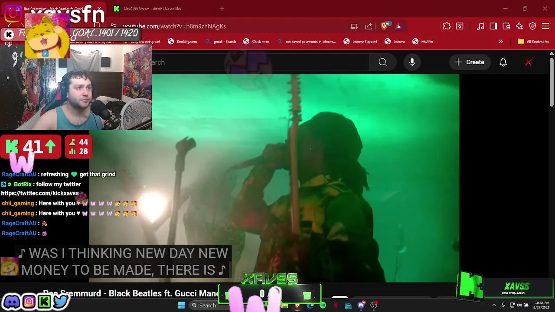The height and width of the screenshot is (312, 555).
Task: Toggle the Brave VPN shield icon
Action: [x=532, y=26]
